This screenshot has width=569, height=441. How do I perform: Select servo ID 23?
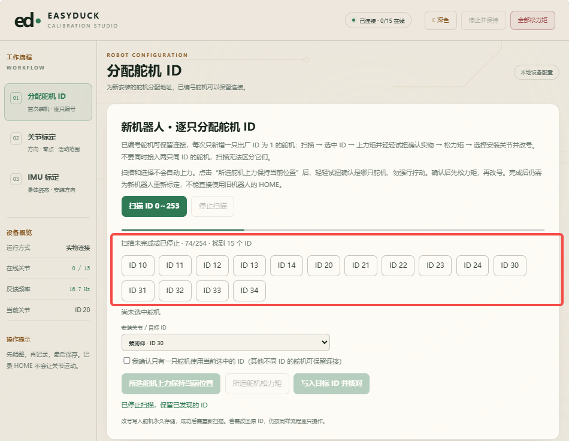[435, 265]
